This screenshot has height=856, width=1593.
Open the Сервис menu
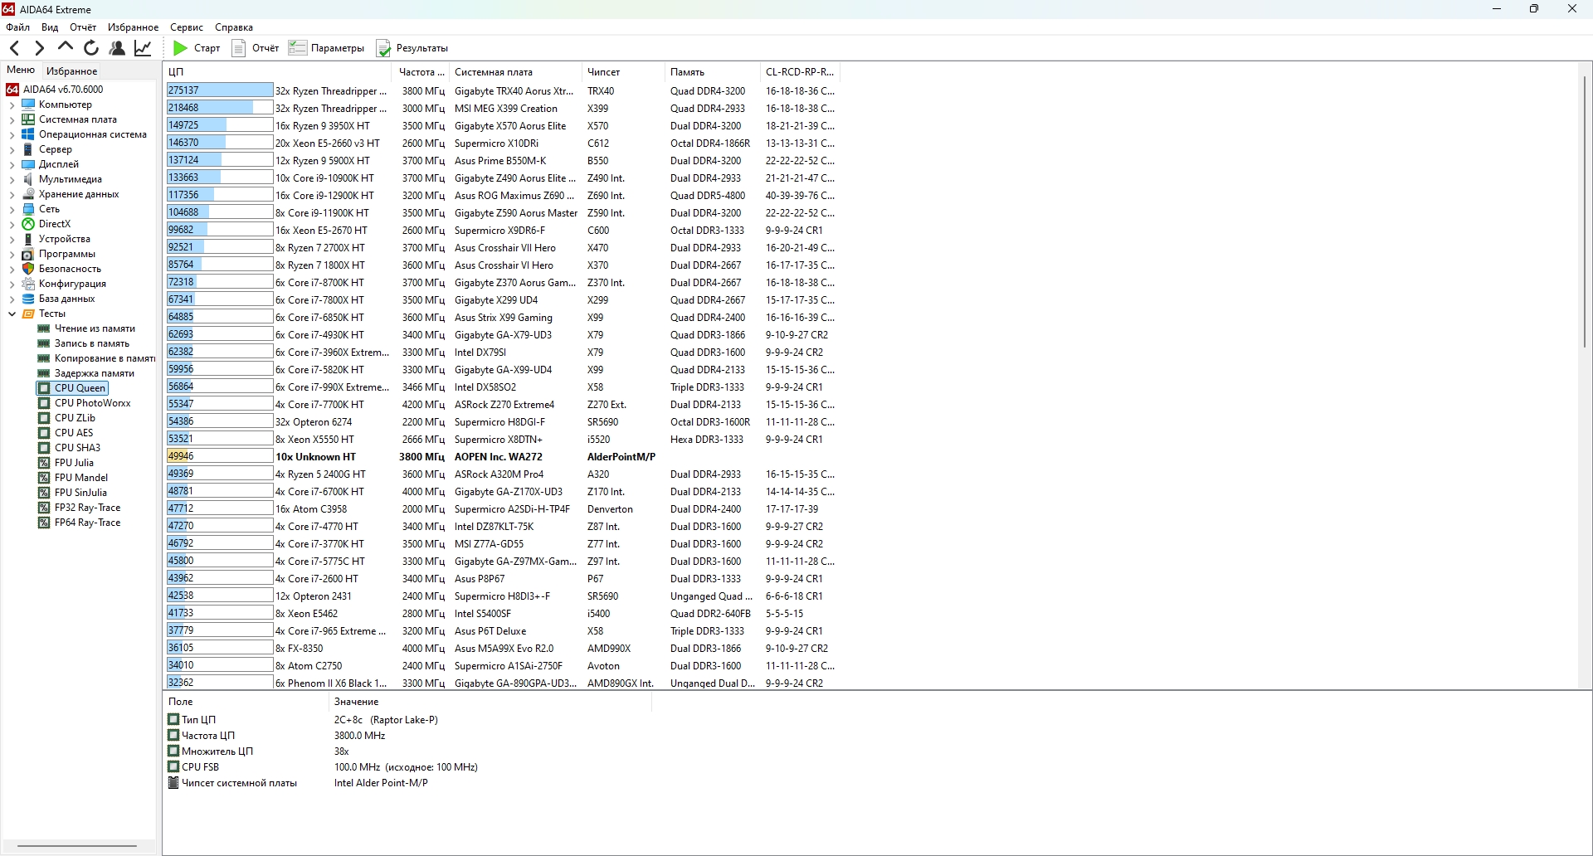click(187, 27)
